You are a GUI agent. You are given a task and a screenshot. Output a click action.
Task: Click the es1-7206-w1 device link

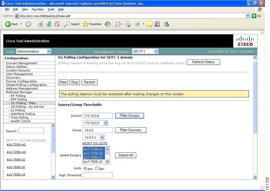pos(16,144)
